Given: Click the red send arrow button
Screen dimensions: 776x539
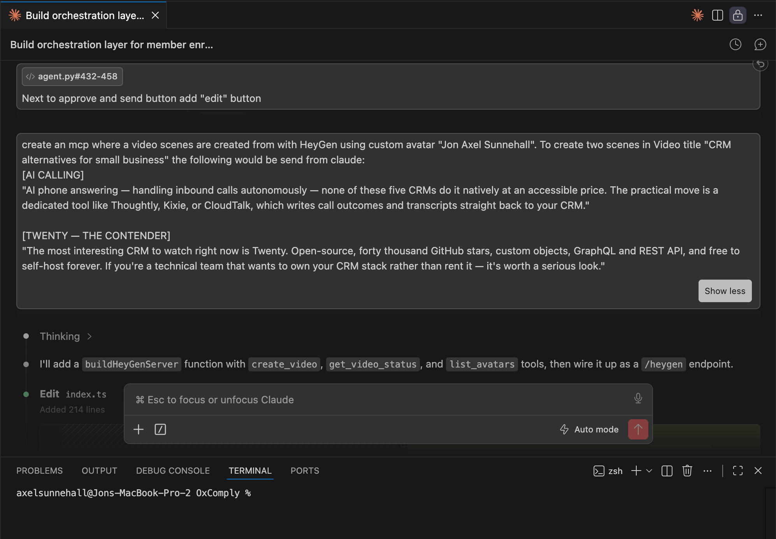Looking at the screenshot, I should pyautogui.click(x=638, y=429).
